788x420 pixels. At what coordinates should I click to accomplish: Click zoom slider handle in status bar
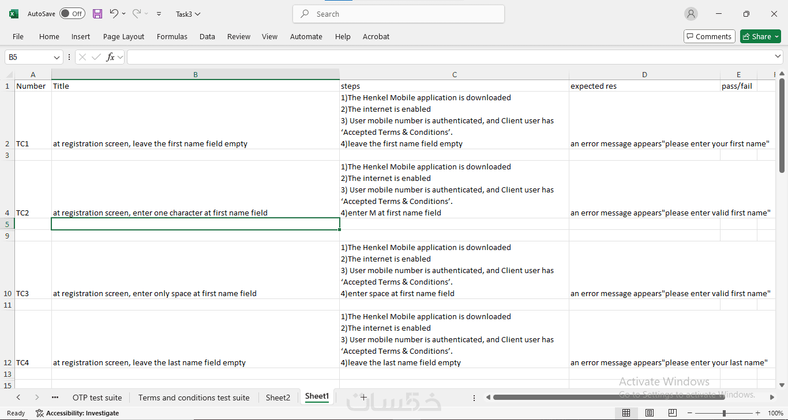tap(724, 413)
